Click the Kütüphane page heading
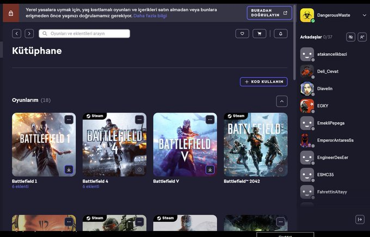 pyautogui.click(x=37, y=51)
